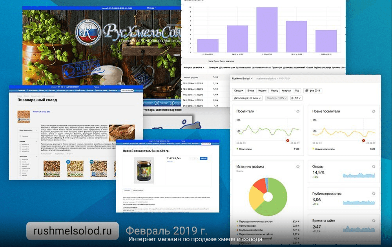Open settings gear on Источник трафика widget
This screenshot has height=247, width=392.
pyautogui.click(x=298, y=167)
